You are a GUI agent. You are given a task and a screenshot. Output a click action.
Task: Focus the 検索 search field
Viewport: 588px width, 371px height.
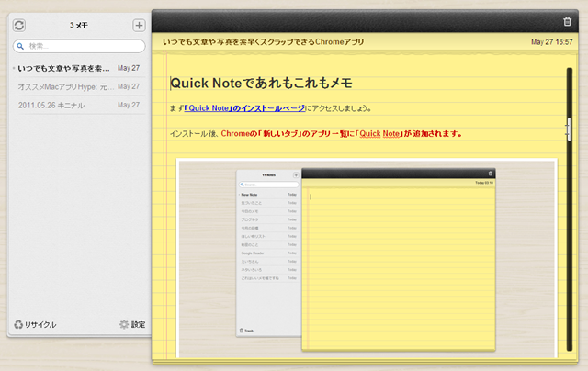[x=83, y=46]
